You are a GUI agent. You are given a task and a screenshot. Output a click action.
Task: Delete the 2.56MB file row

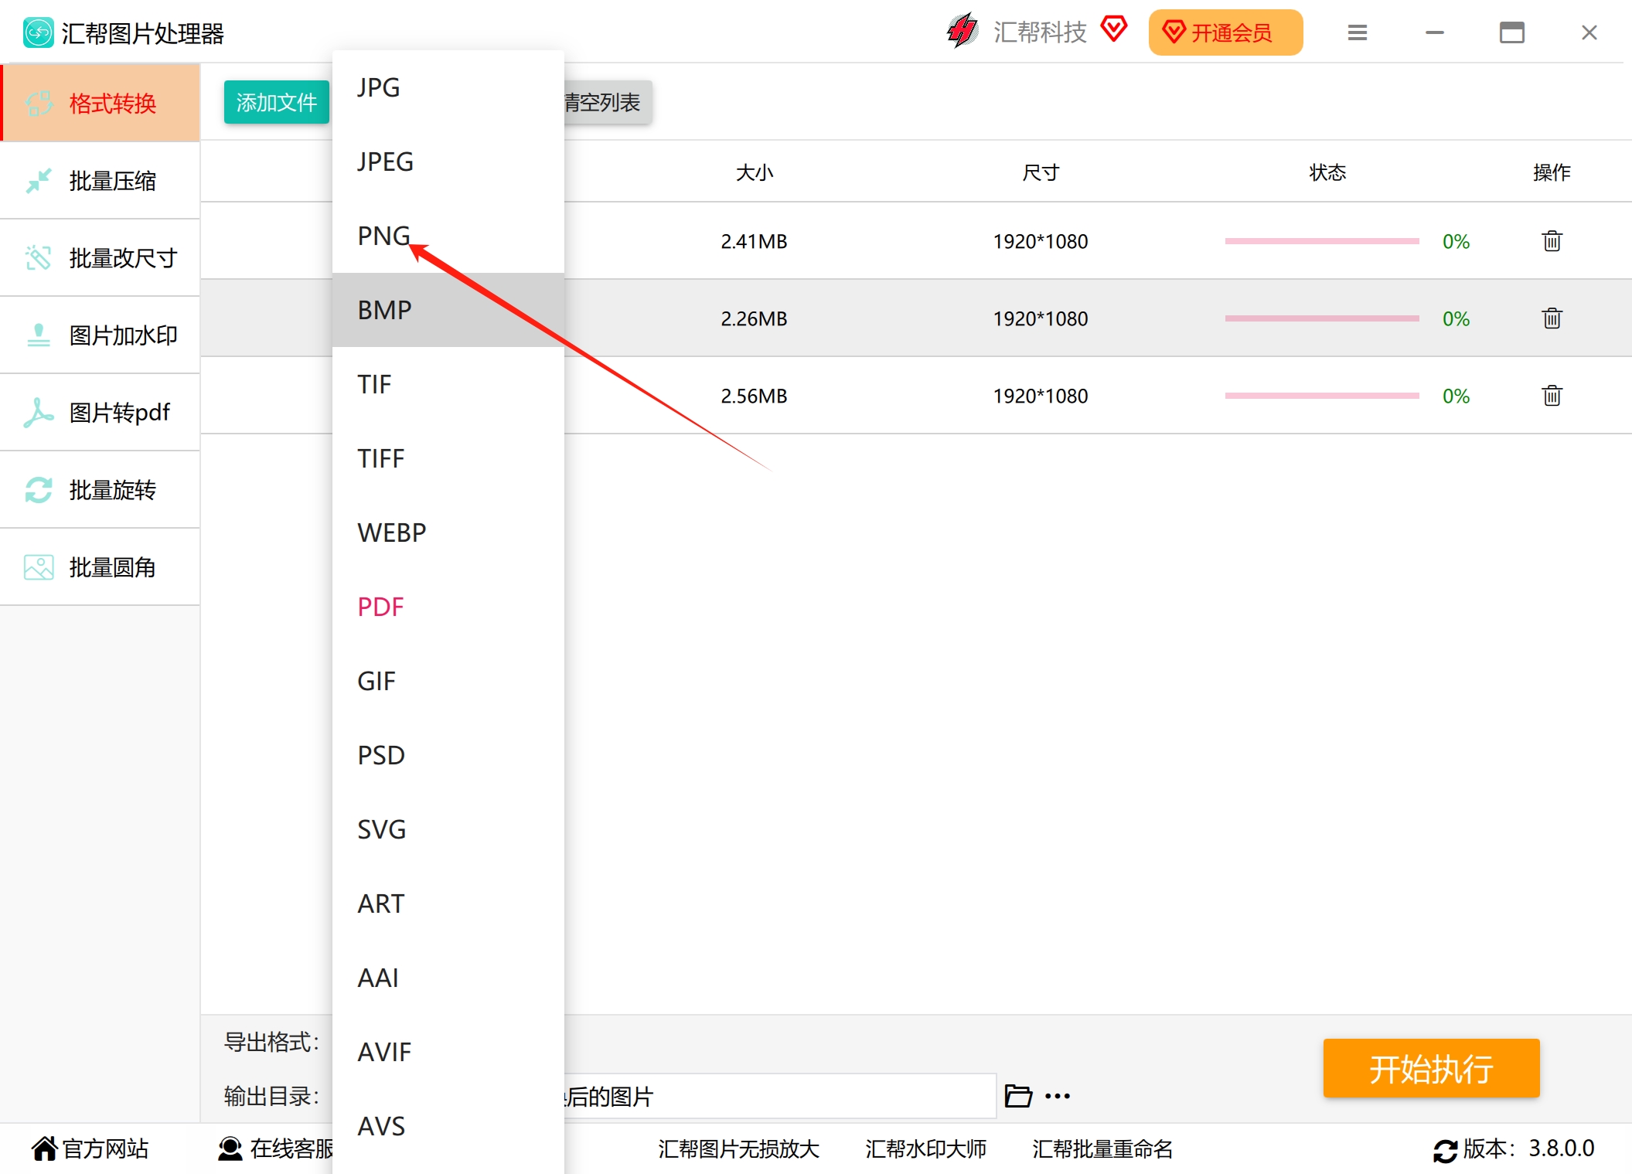coord(1552,396)
